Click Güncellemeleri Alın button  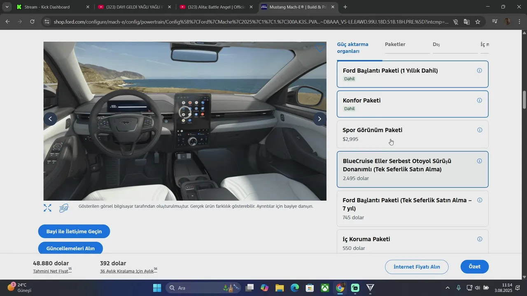[x=70, y=248]
